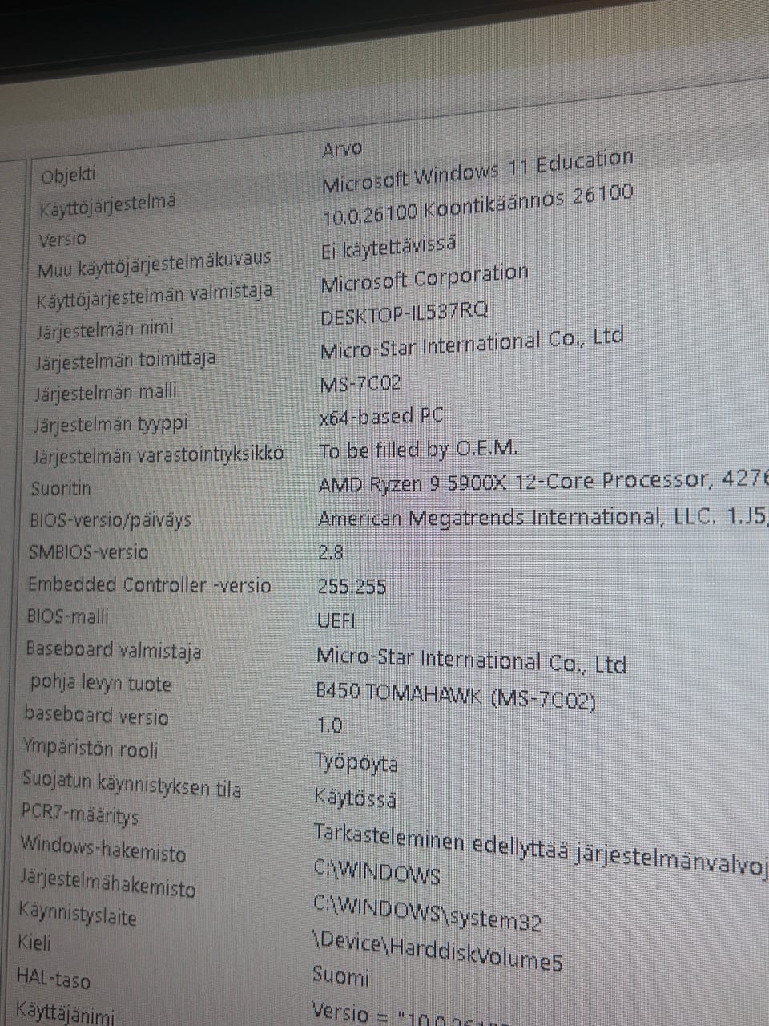Select the Microsoft Windows 11 Education value

(x=477, y=172)
